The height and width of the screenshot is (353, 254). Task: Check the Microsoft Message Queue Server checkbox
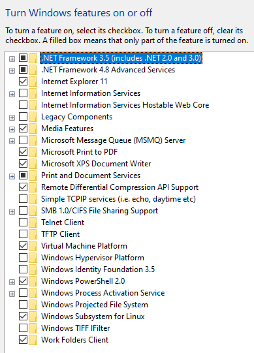(x=23, y=140)
